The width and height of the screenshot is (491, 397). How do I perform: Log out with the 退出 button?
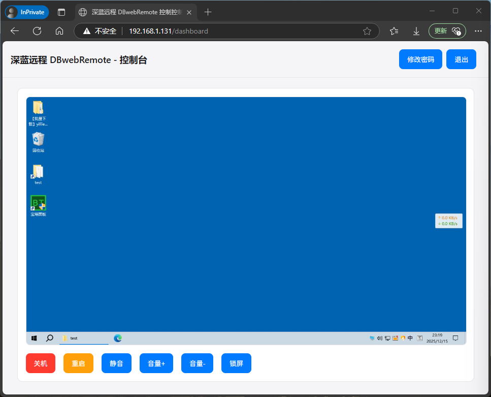(461, 59)
